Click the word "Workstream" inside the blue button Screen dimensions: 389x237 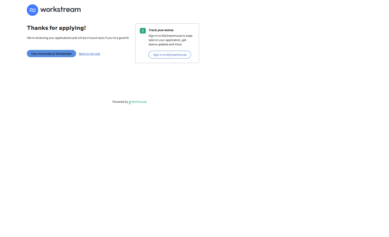click(x=63, y=54)
